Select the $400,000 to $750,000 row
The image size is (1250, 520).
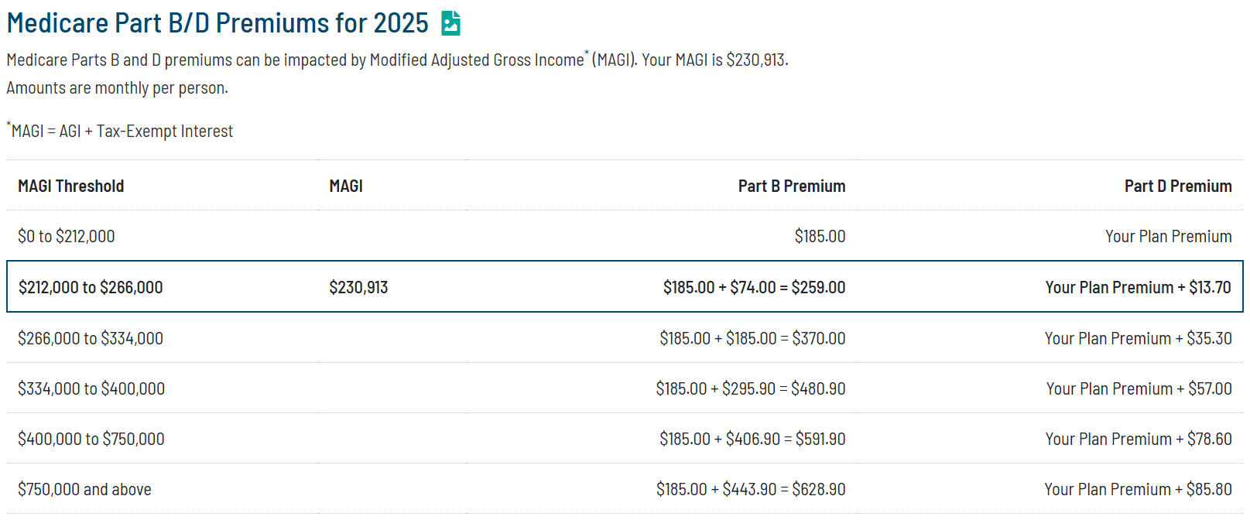[625, 439]
